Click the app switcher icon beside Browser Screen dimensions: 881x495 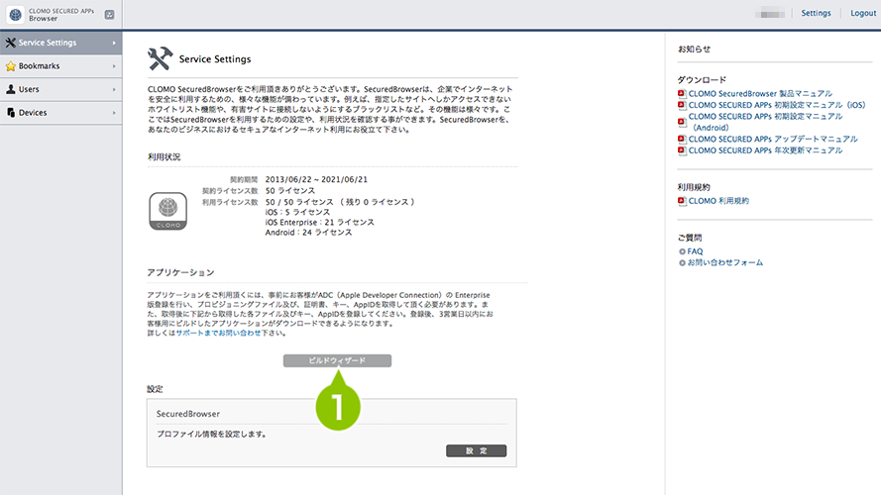[x=110, y=15]
